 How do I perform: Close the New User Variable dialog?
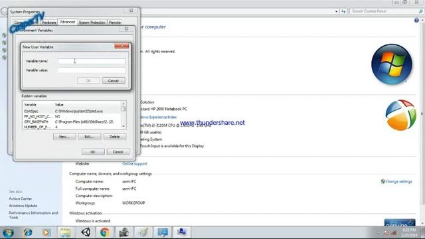coord(122,46)
